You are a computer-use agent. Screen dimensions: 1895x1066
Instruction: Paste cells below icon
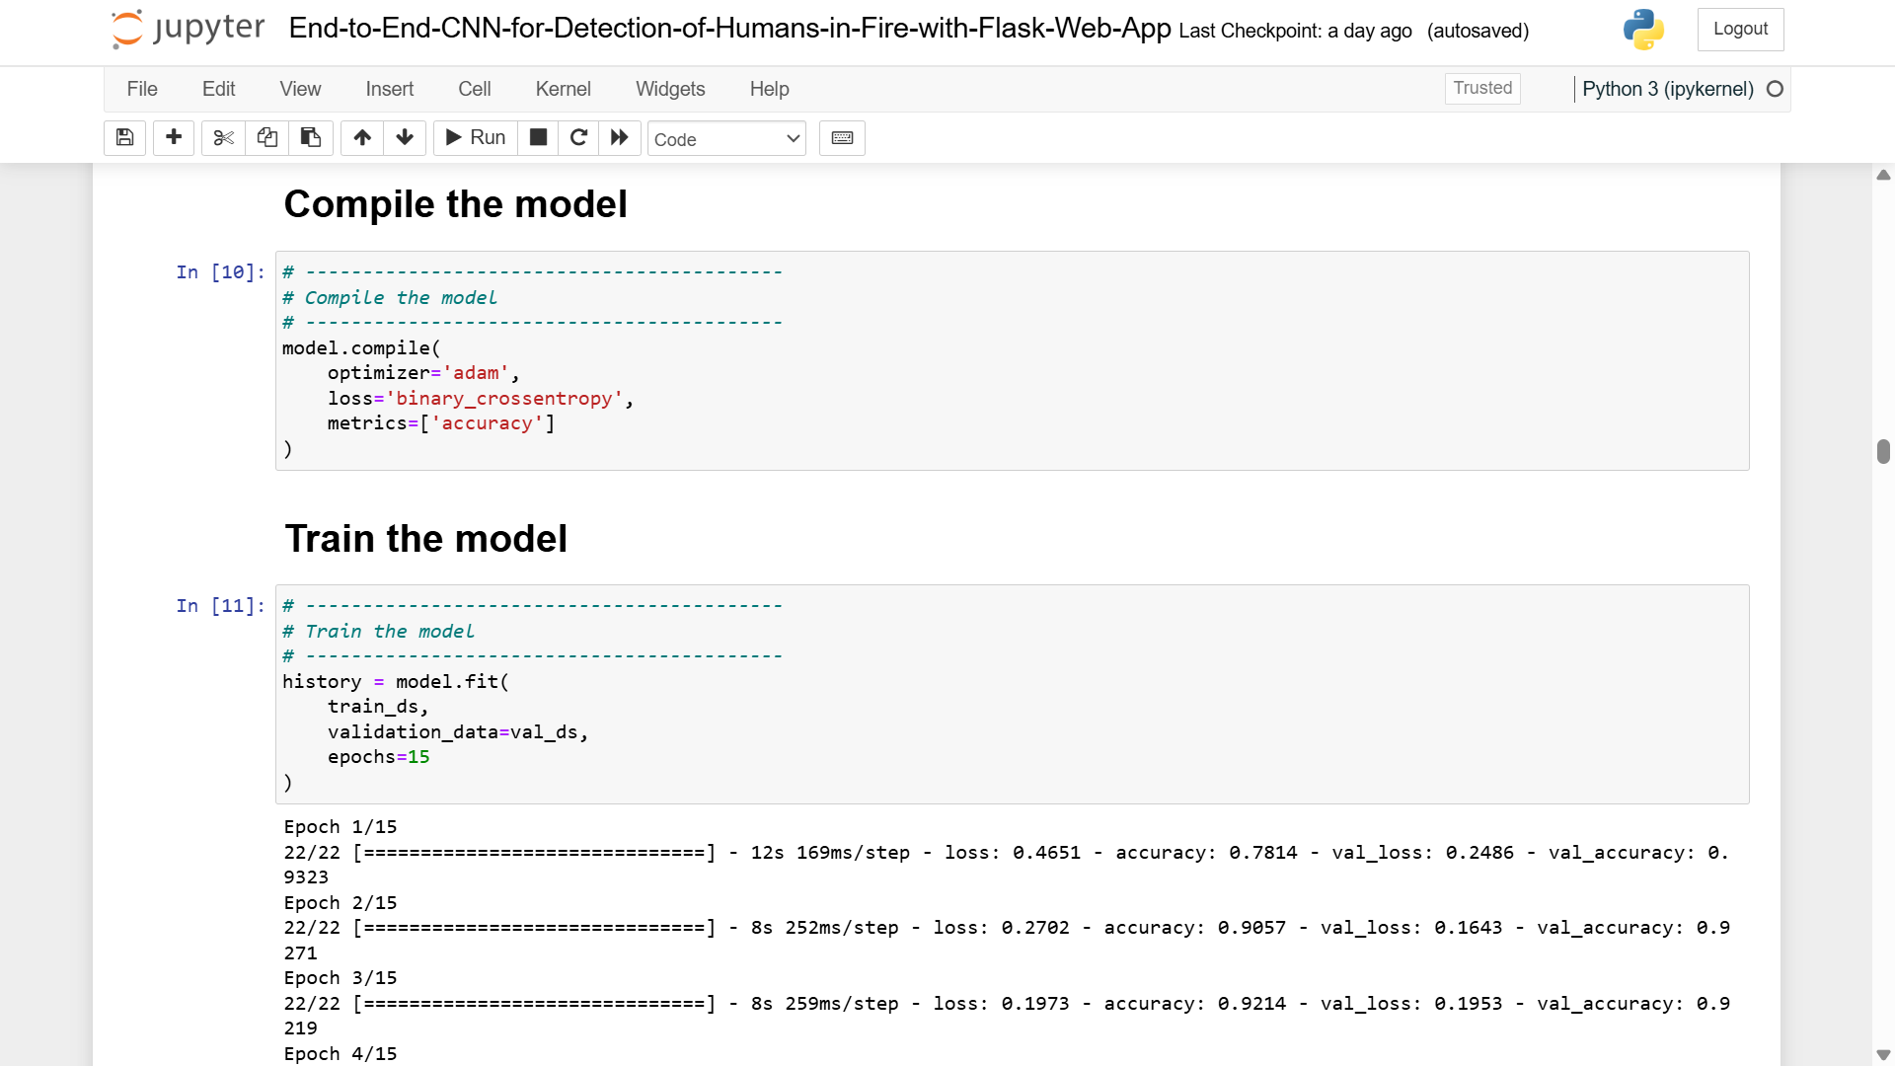tap(310, 138)
